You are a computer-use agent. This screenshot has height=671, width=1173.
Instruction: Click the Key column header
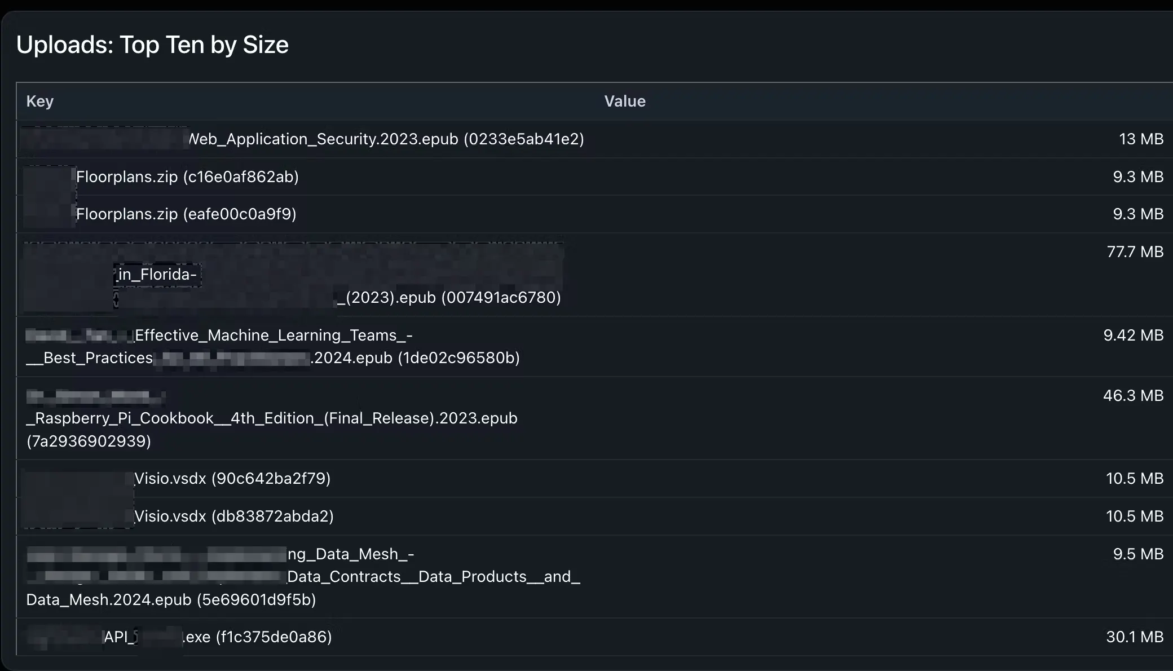[x=39, y=101]
